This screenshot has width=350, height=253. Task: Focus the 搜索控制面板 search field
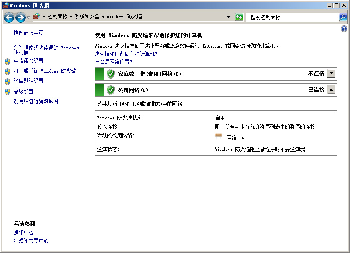(292, 17)
